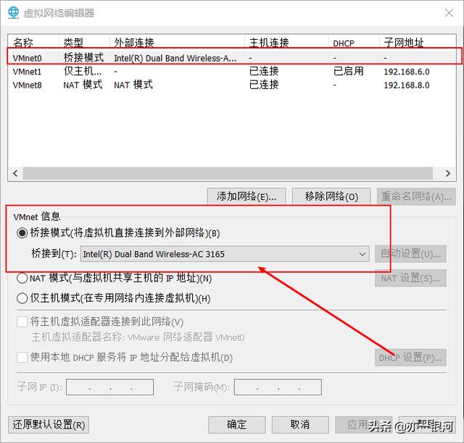The height and width of the screenshot is (443, 464).
Task: Click the 确定 button
Action: pyautogui.click(x=237, y=425)
